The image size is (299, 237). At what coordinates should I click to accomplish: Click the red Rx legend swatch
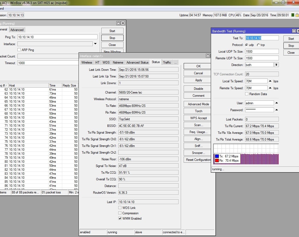[x=217, y=160]
